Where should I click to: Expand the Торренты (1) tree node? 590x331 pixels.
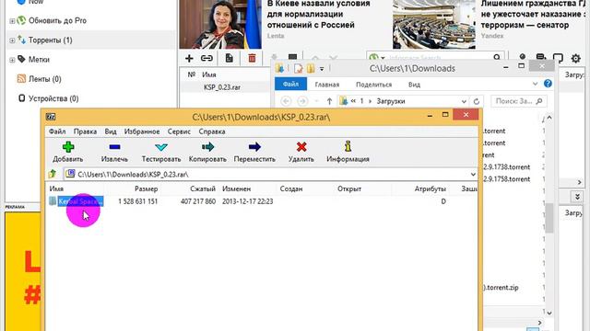(x=12, y=40)
